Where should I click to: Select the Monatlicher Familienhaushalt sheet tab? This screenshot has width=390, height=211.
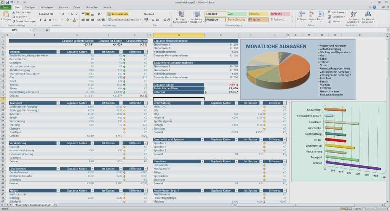pos(32,205)
